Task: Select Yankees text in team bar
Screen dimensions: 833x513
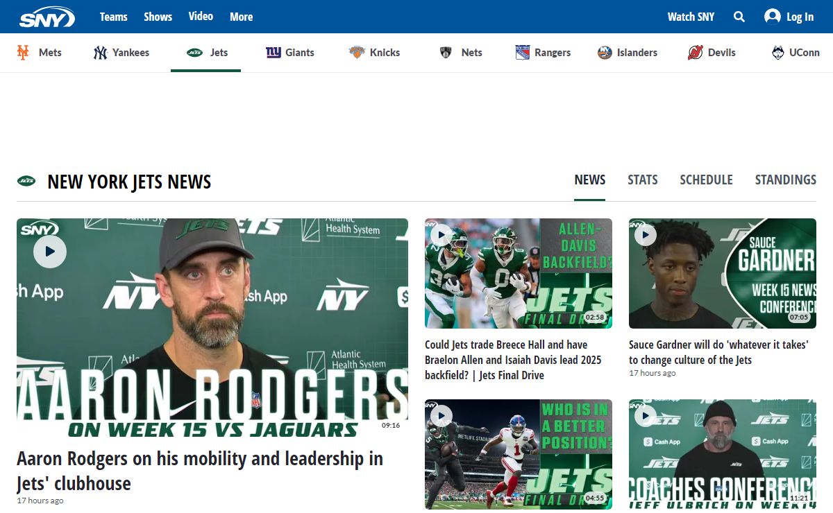Action: [131, 52]
